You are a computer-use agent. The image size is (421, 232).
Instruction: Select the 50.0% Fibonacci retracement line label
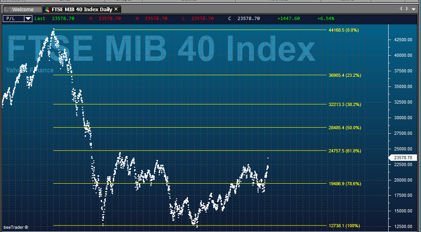345,128
